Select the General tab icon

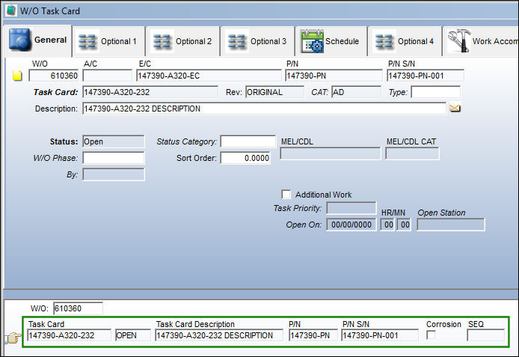click(20, 40)
